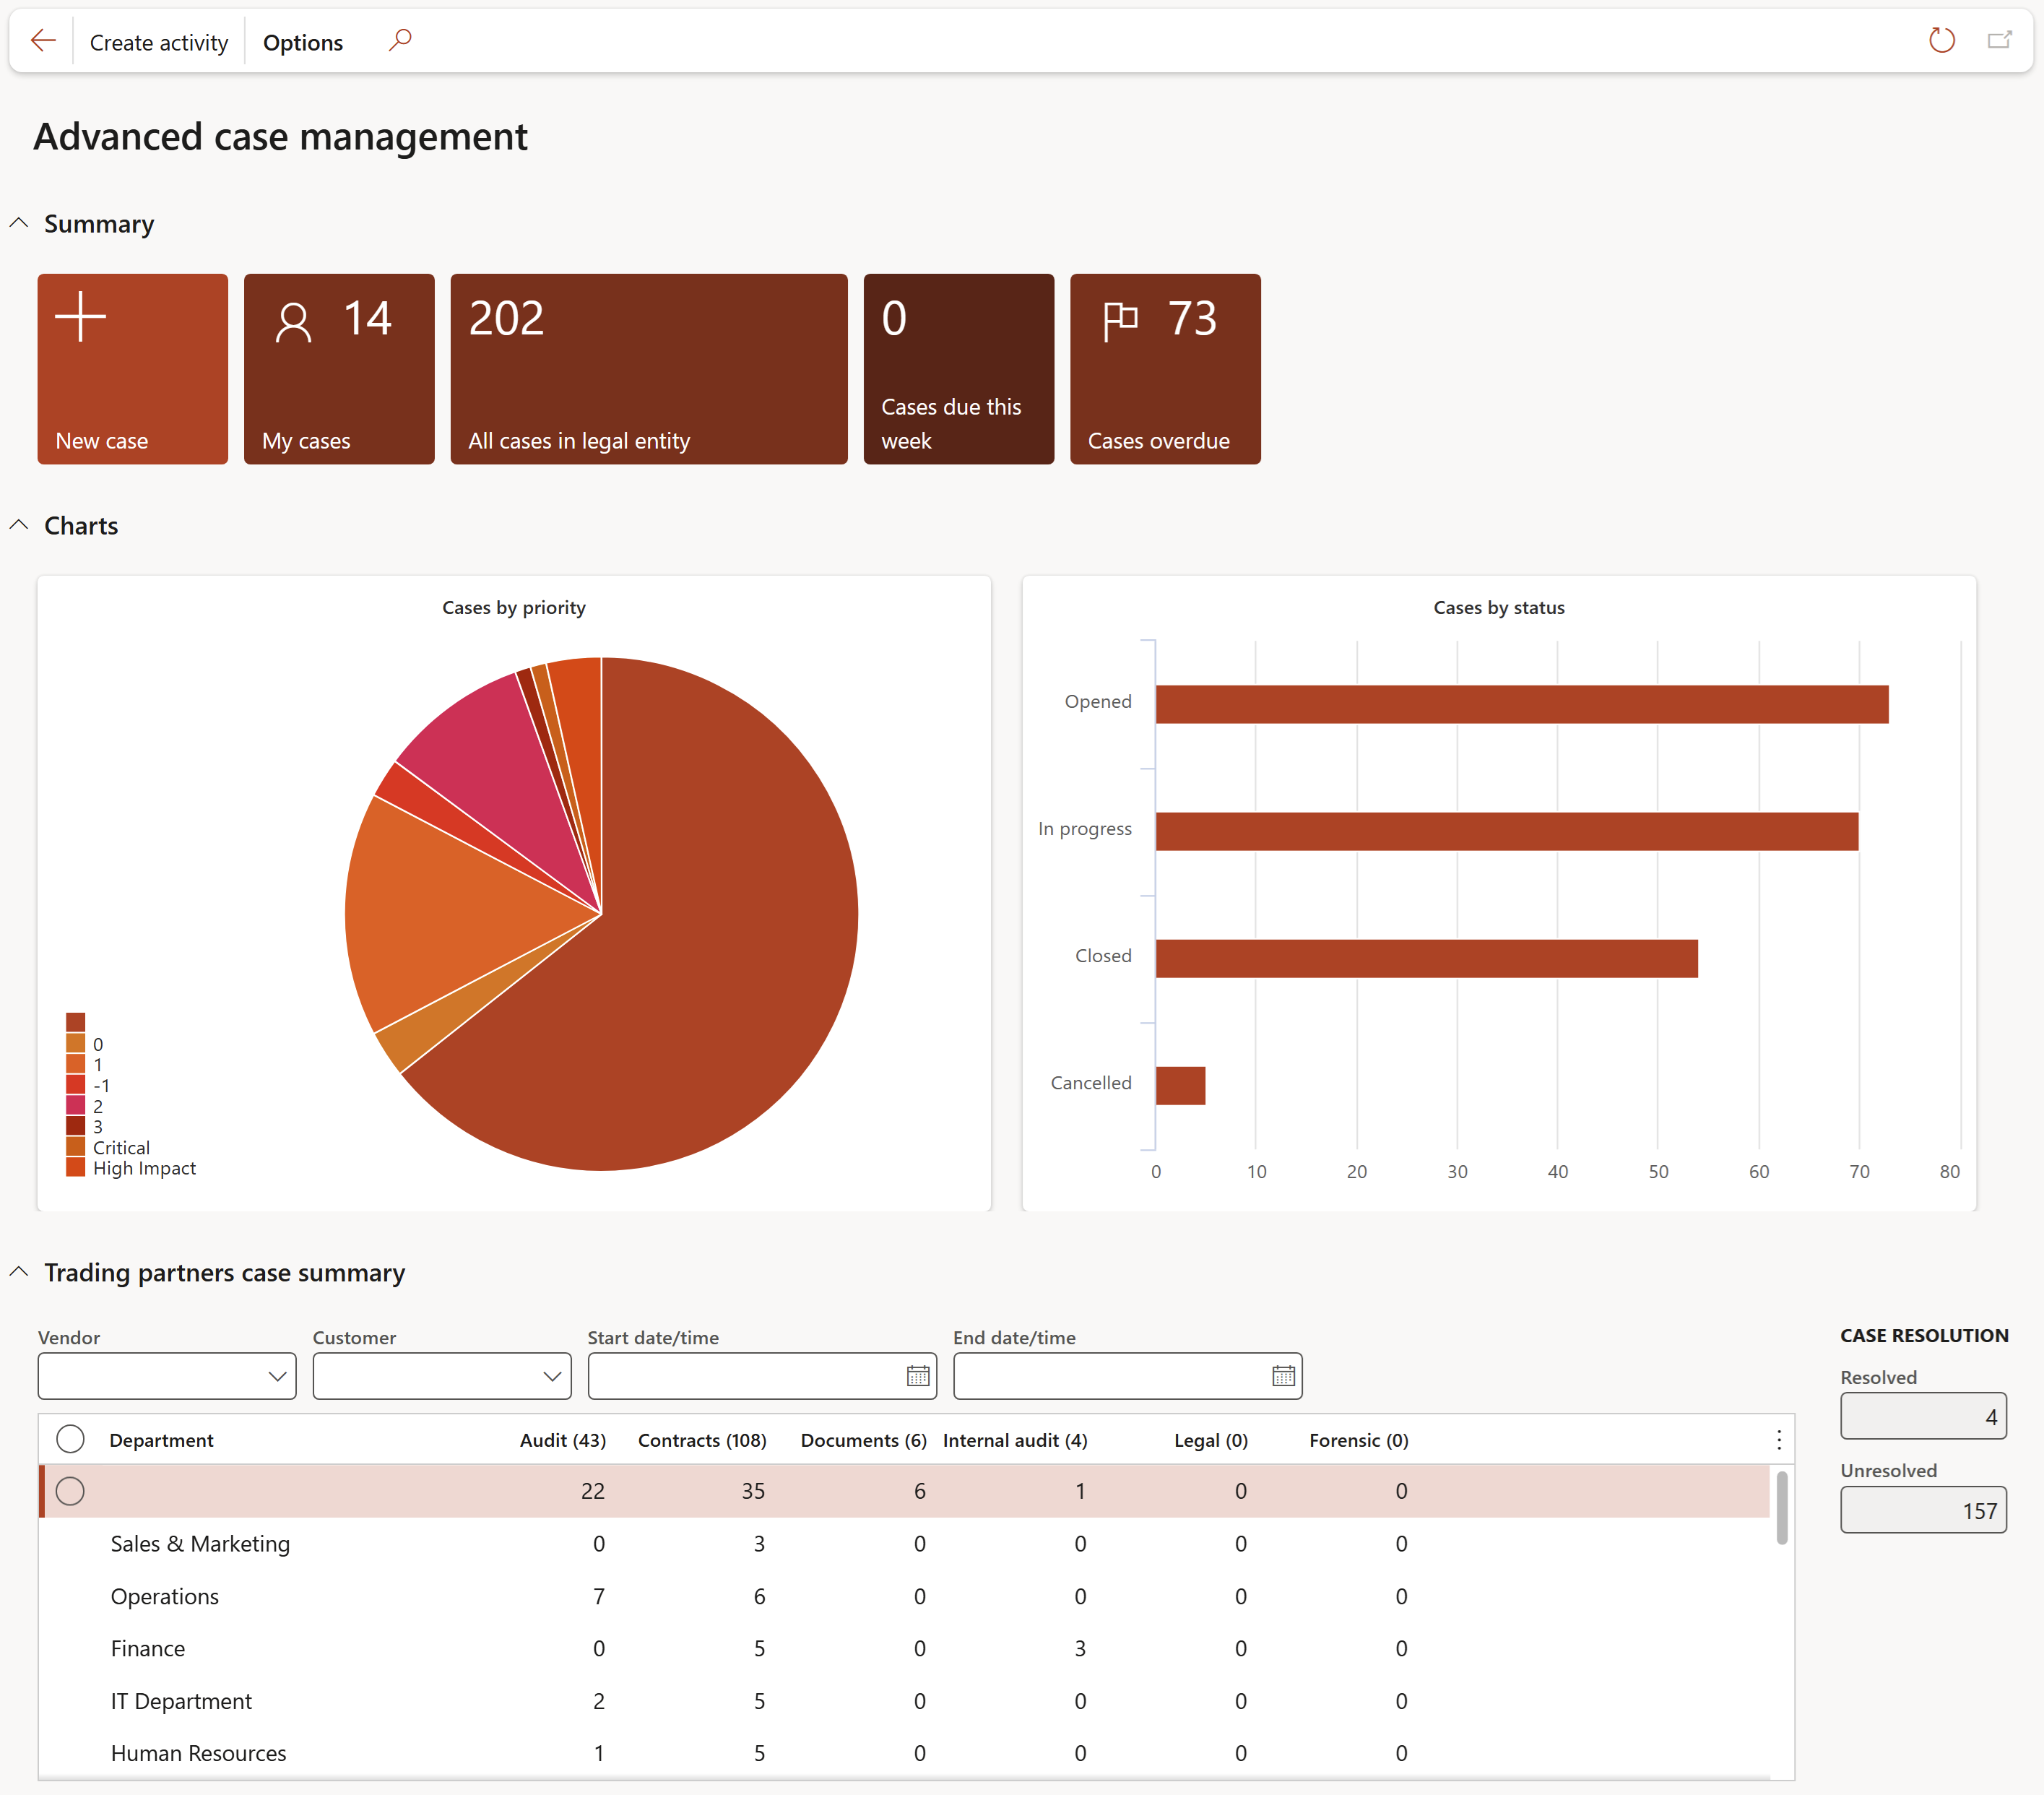Open the search magnifier icon

(x=400, y=41)
